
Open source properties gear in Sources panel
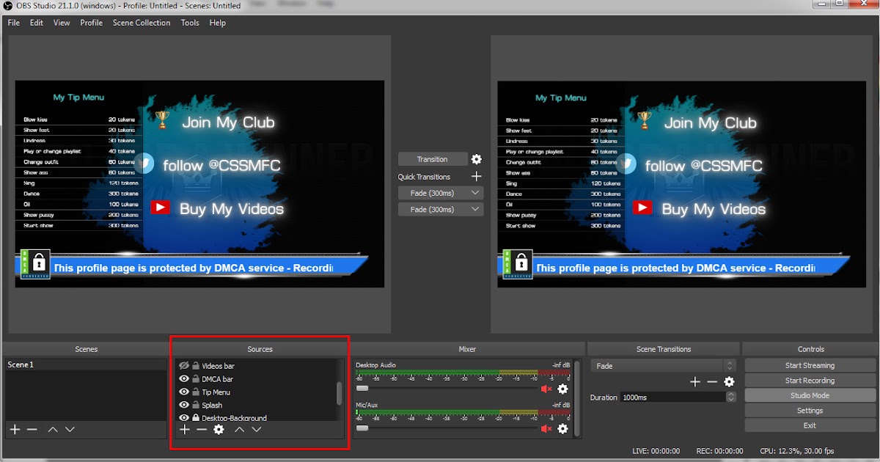pyautogui.click(x=219, y=429)
